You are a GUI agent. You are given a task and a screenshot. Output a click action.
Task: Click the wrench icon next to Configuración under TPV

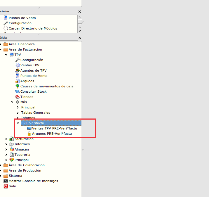tap(18, 60)
